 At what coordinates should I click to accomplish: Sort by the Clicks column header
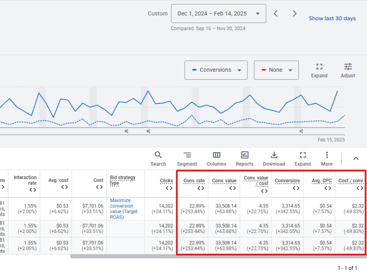click(x=166, y=180)
